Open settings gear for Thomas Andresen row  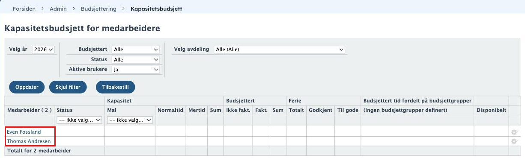click(x=514, y=141)
